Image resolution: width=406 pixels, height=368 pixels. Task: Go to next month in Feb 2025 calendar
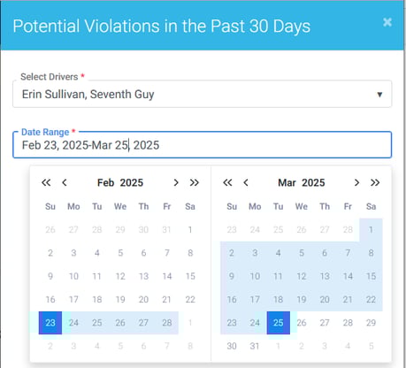coord(176,182)
